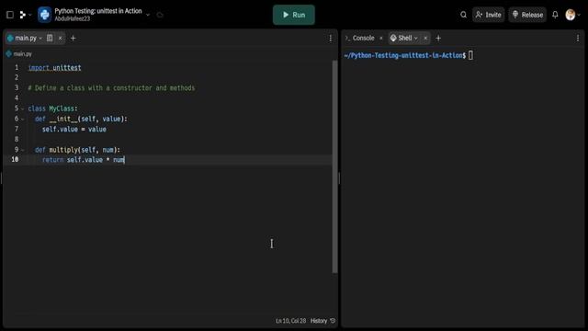Click the Python project icon
Screen dimensions: 588x331
point(45,15)
